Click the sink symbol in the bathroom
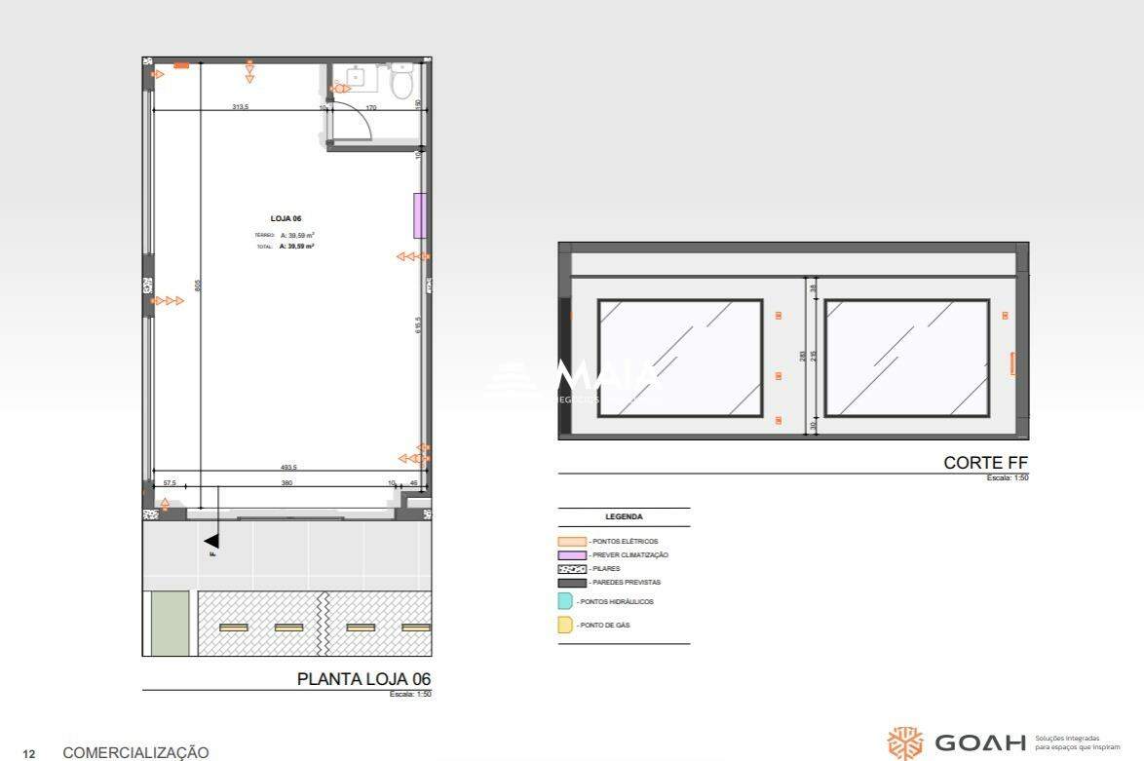 (x=357, y=76)
